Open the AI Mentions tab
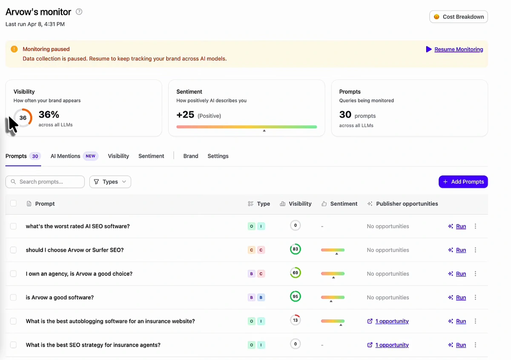Image resolution: width=511 pixels, height=360 pixels. pyautogui.click(x=74, y=156)
